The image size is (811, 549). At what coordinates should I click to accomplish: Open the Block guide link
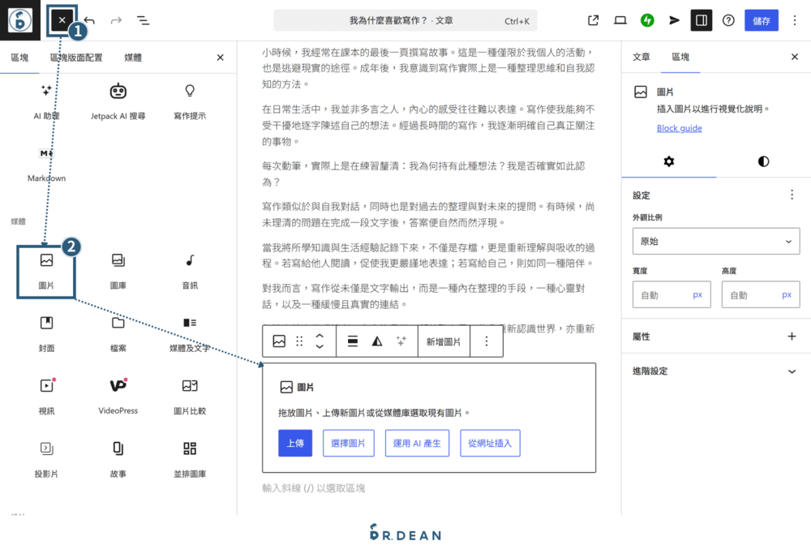(x=679, y=128)
